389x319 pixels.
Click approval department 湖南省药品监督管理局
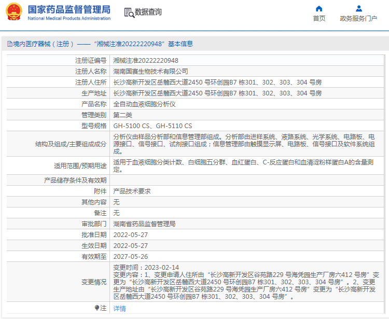point(144,224)
